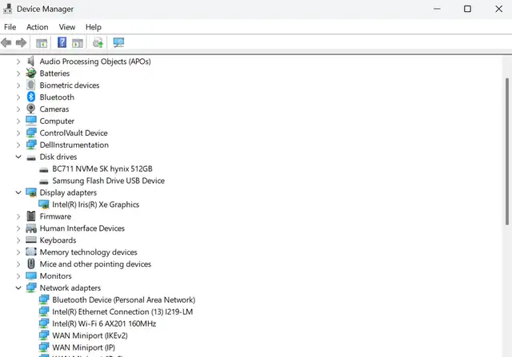Expand the Batteries node
The image size is (512, 357).
(18, 73)
